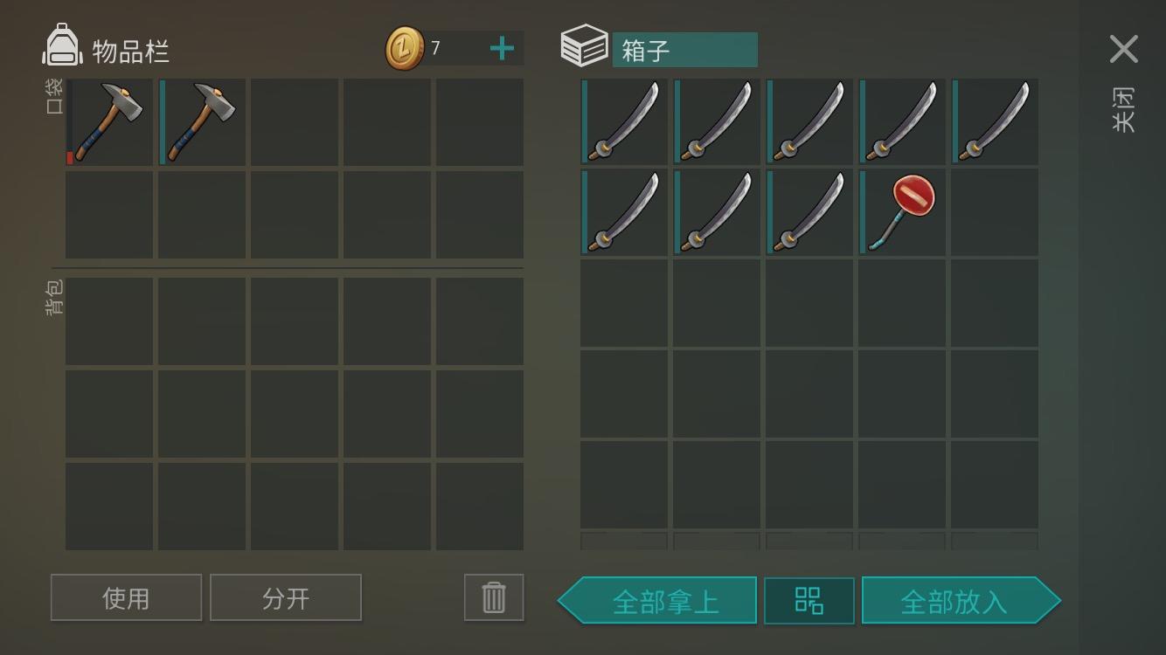Click the 使用 use button

point(126,597)
